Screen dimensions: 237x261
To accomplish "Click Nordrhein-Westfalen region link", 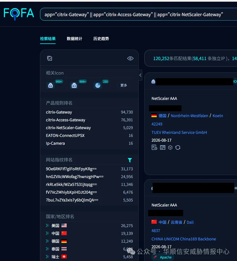I will (189, 116).
